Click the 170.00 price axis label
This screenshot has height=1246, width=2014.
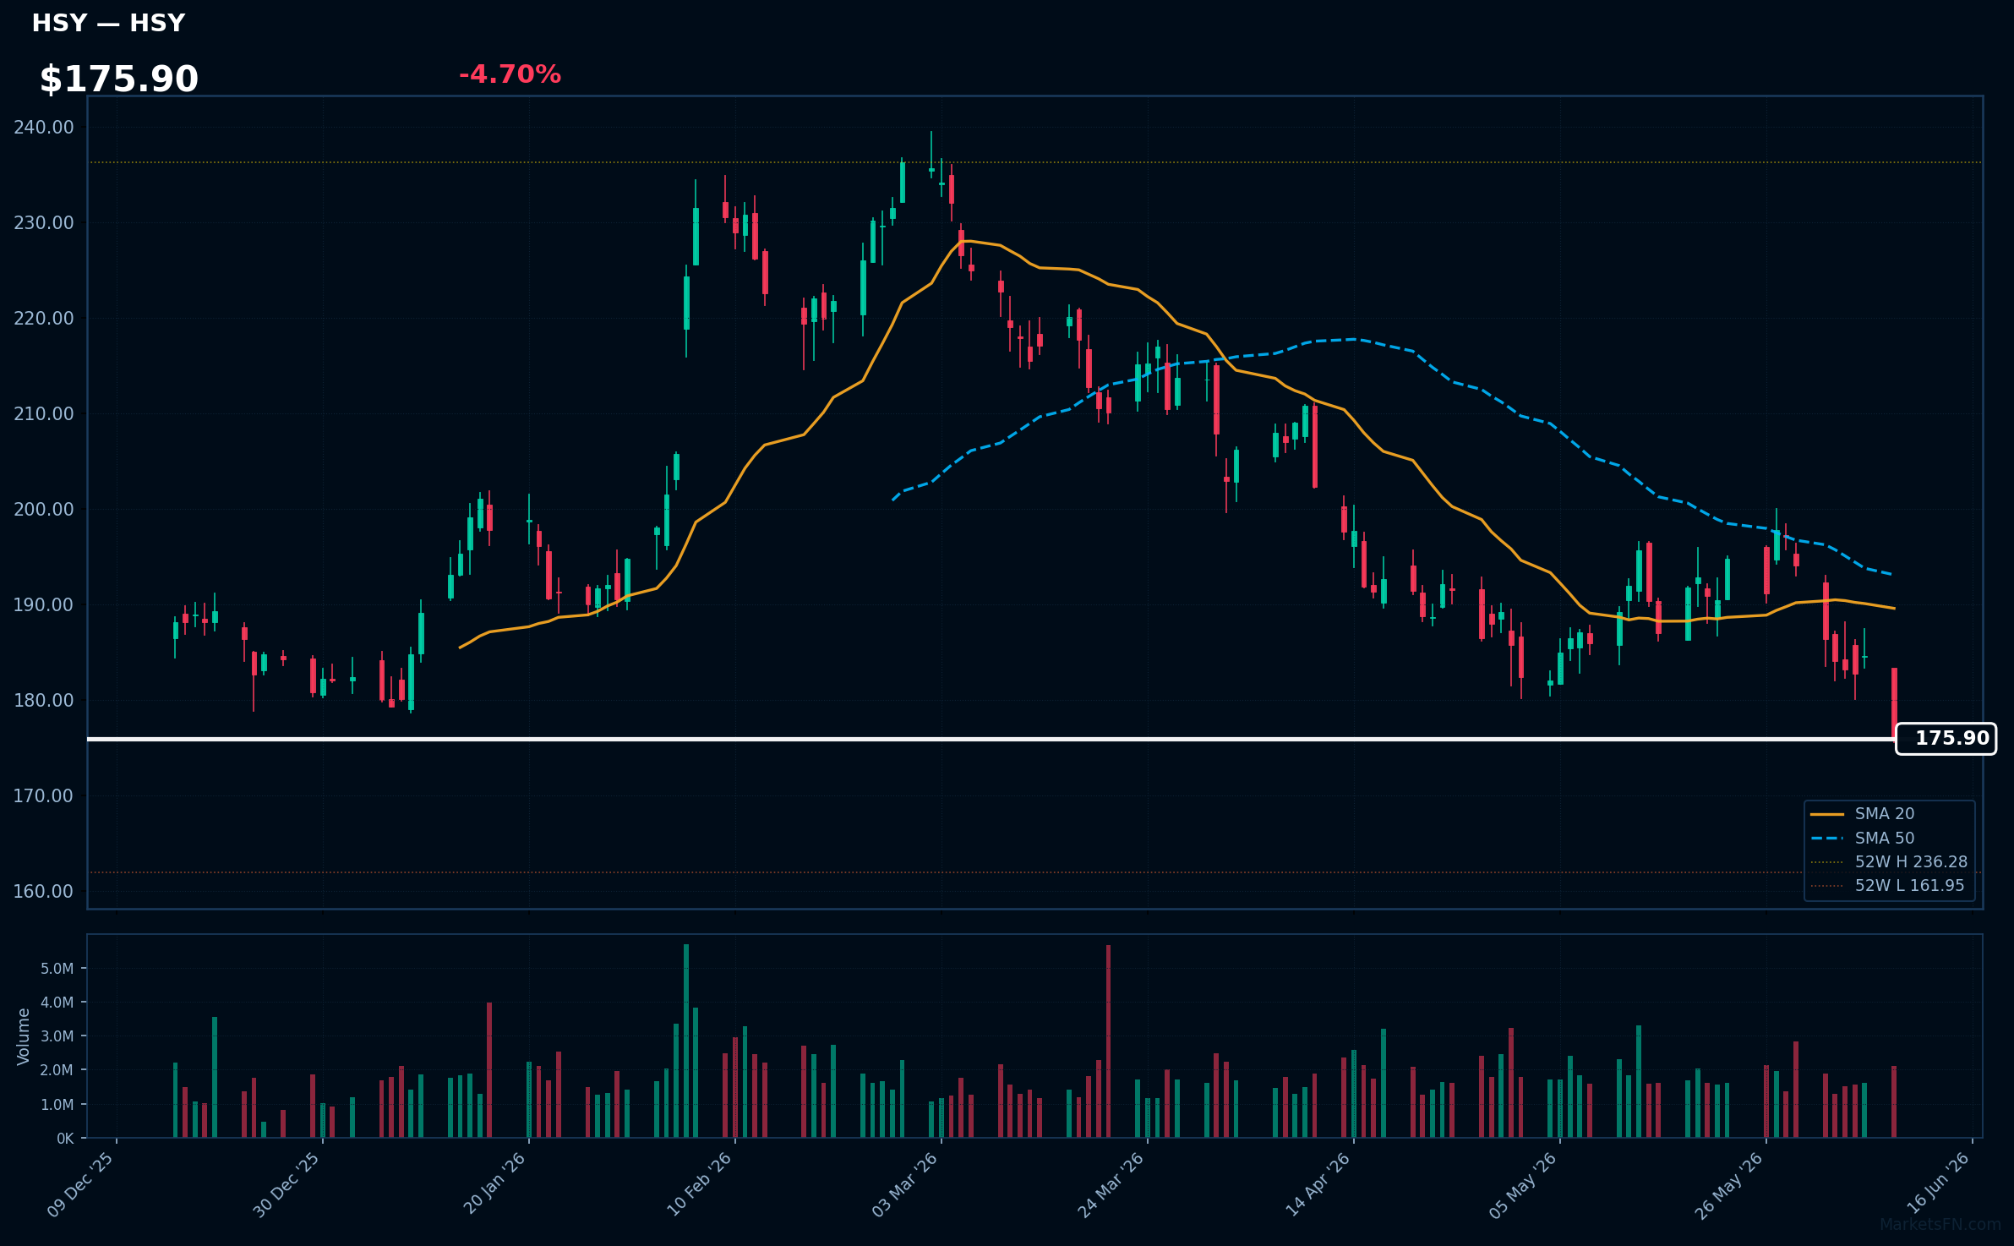coord(44,796)
